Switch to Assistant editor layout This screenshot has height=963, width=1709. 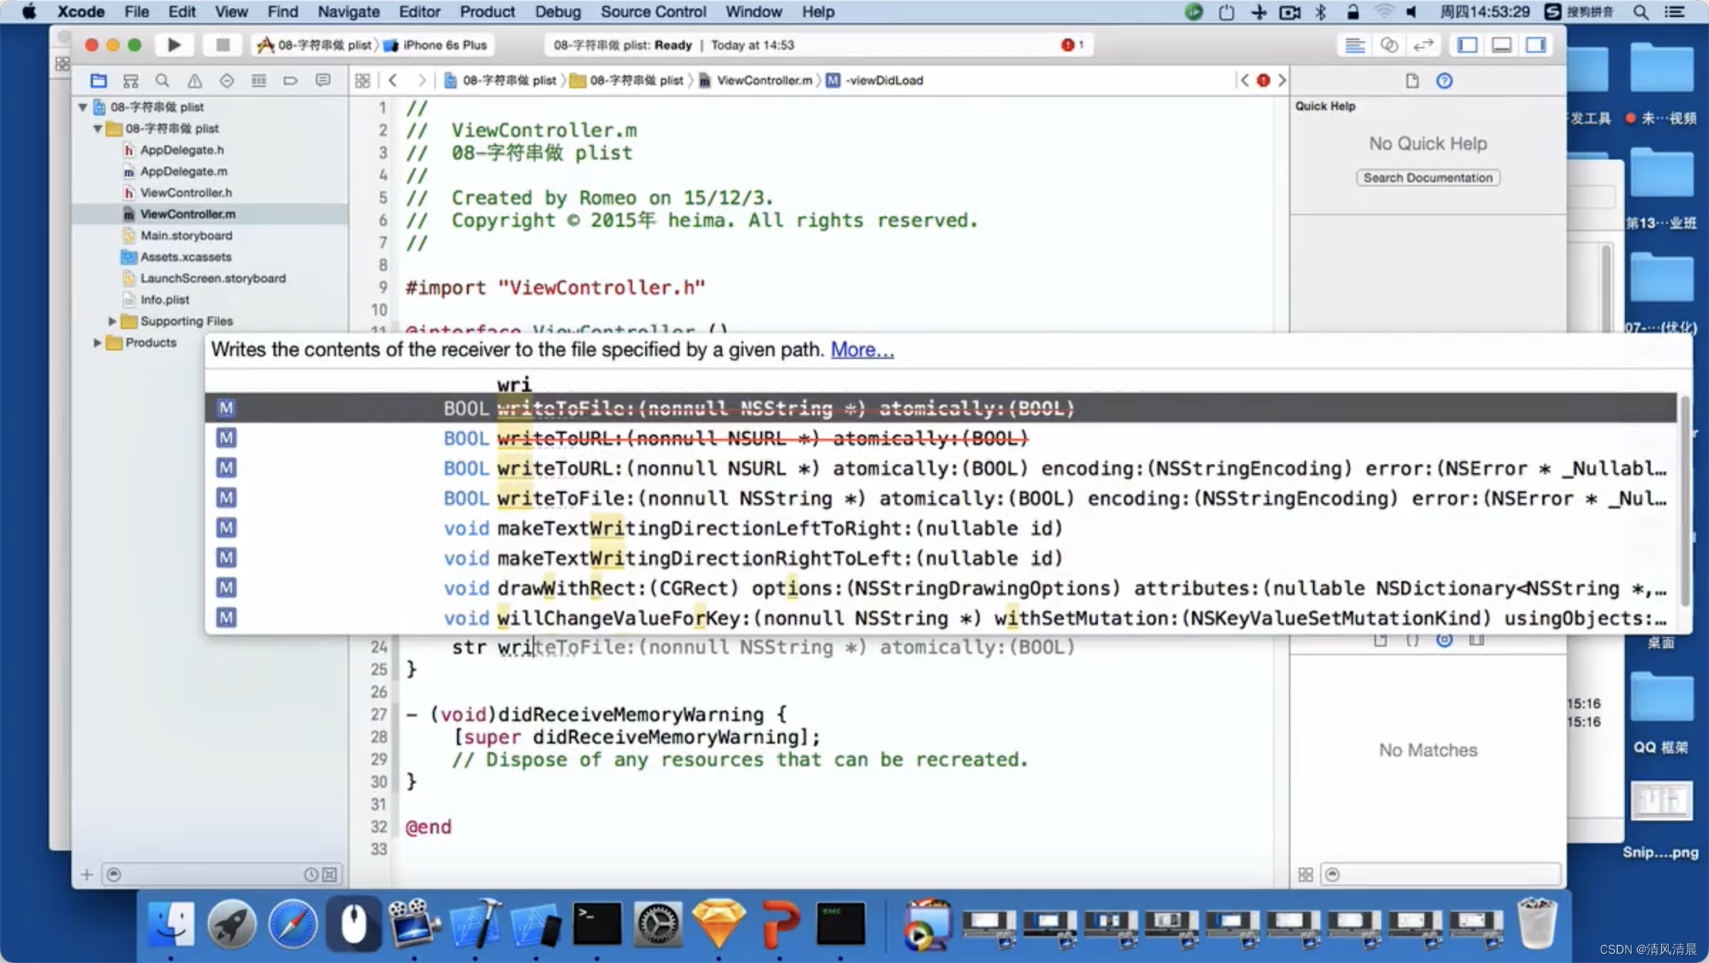1389,45
